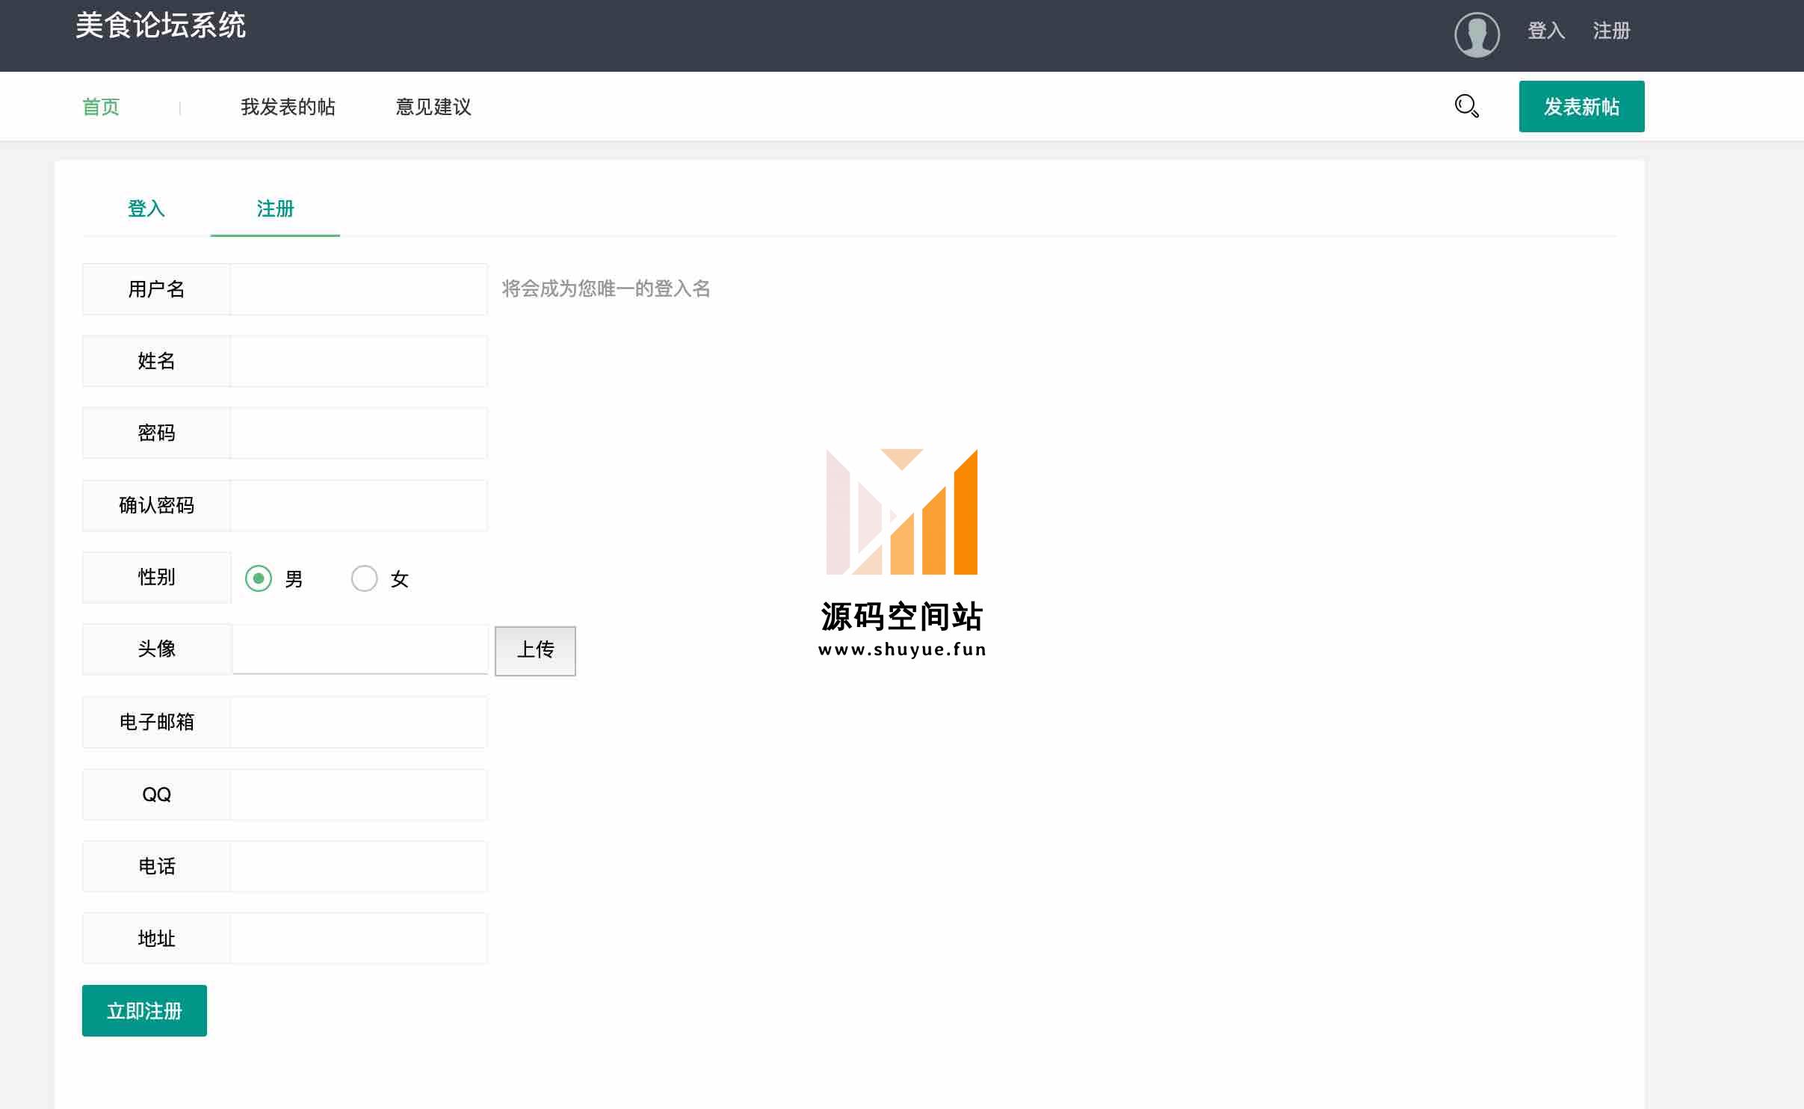Focus the 确认密码 input field
The height and width of the screenshot is (1109, 1804).
pos(359,505)
